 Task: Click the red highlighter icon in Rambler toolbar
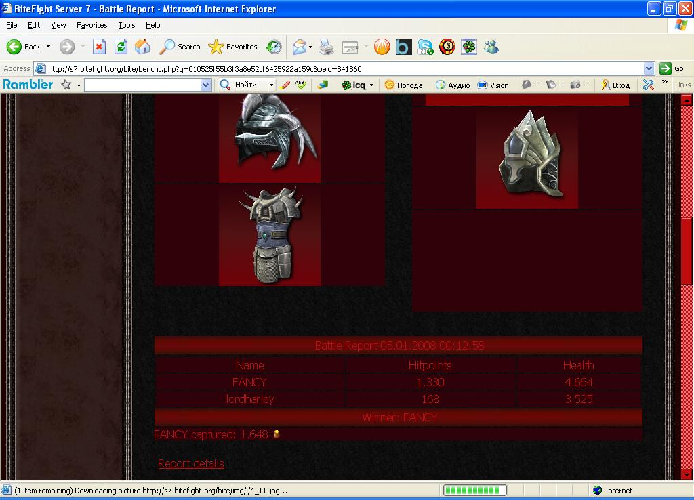pyautogui.click(x=285, y=85)
